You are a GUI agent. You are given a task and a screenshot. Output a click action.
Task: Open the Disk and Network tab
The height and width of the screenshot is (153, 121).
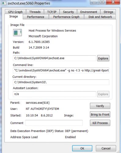(x=100, y=17)
